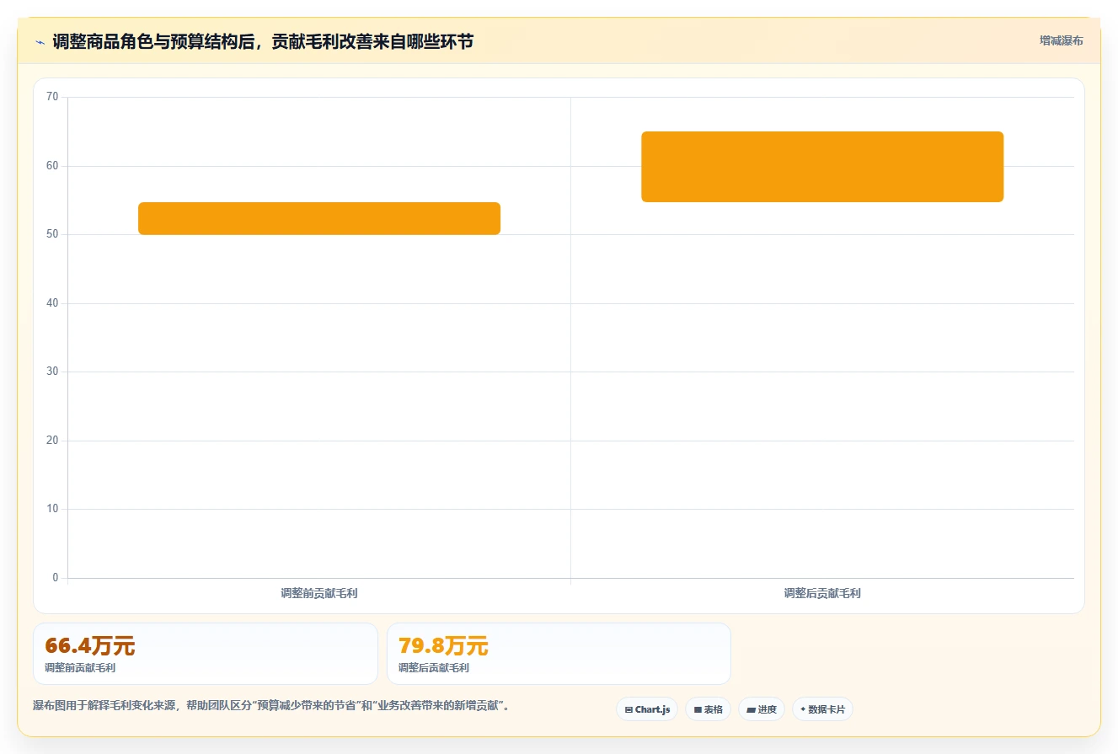Open the 66.4万元 data card
The height and width of the screenshot is (754, 1118).
(206, 654)
